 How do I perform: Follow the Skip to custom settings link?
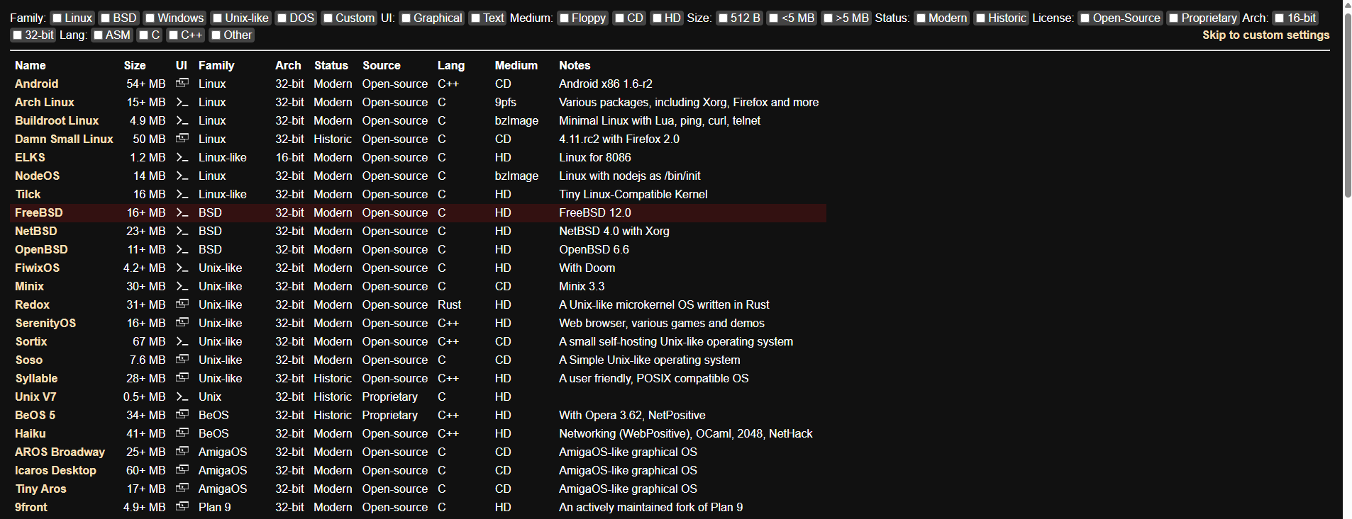(1265, 35)
